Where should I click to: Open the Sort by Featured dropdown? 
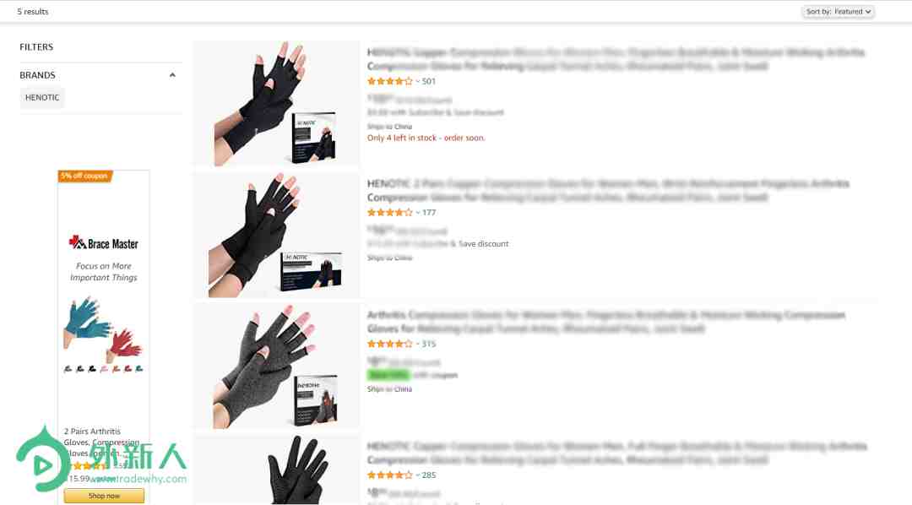838,12
